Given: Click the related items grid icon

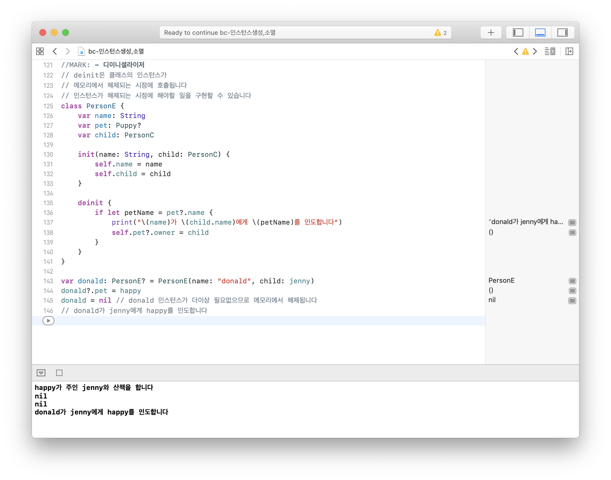Looking at the screenshot, I should click(40, 51).
